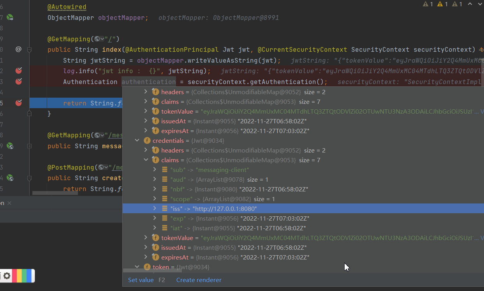Click the @CurrentSecurityContext annotation text
This screenshot has height=291, width=484.
click(x=302, y=49)
